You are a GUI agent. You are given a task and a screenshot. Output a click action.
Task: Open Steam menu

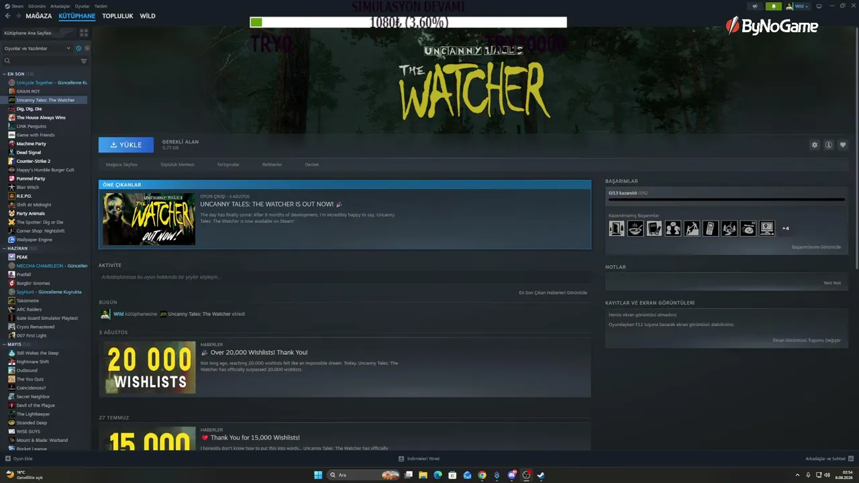[x=15, y=6]
